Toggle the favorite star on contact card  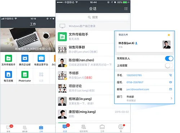[x=169, y=35]
